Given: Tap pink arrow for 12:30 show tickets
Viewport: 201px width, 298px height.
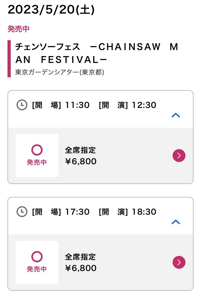Looking at the screenshot, I should pos(179,156).
